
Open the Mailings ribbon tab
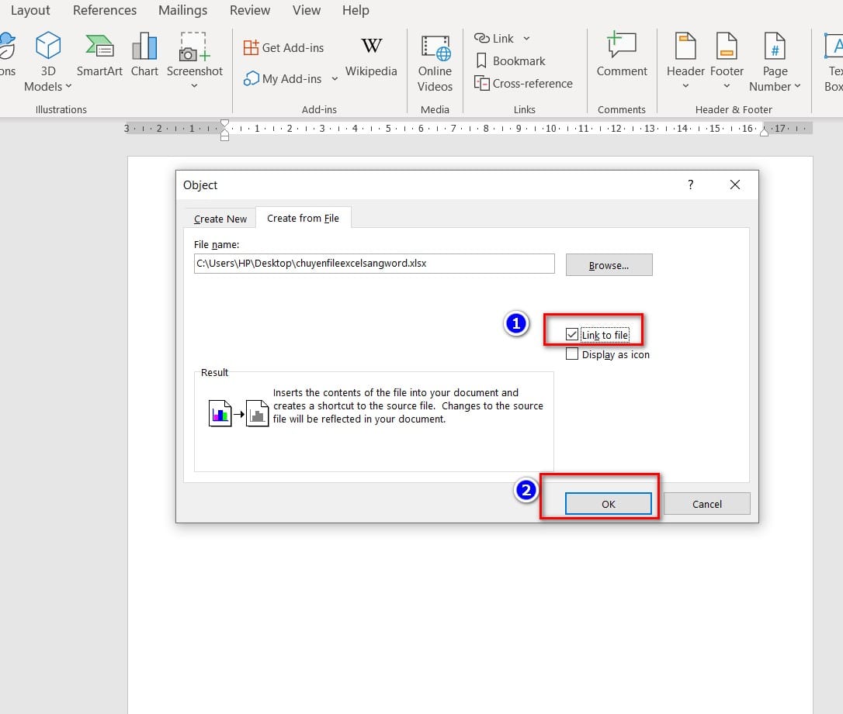pyautogui.click(x=182, y=11)
